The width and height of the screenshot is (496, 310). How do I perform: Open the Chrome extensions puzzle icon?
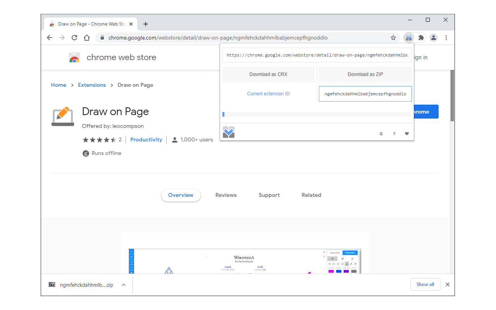[421, 38]
